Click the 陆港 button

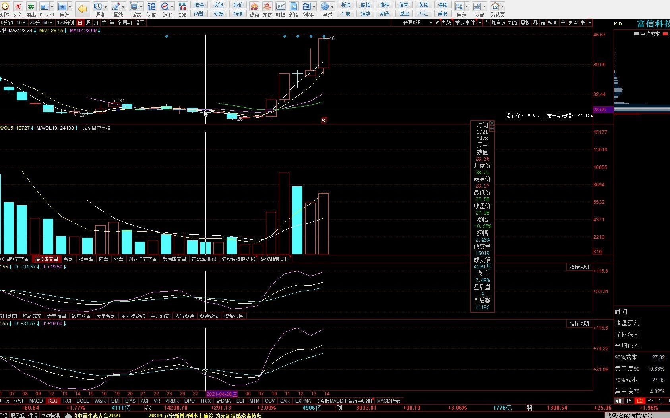[x=199, y=5]
